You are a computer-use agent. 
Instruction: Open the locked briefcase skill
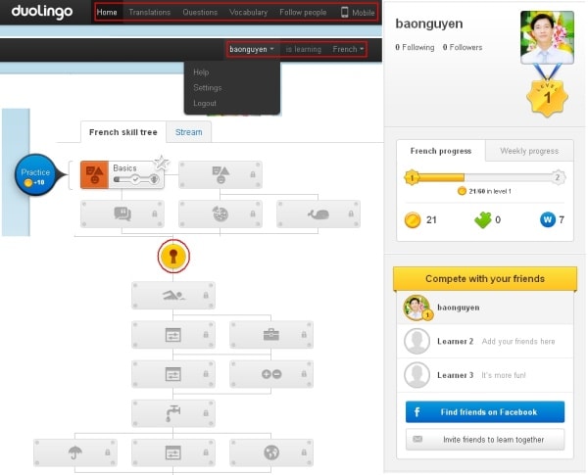pos(271,334)
